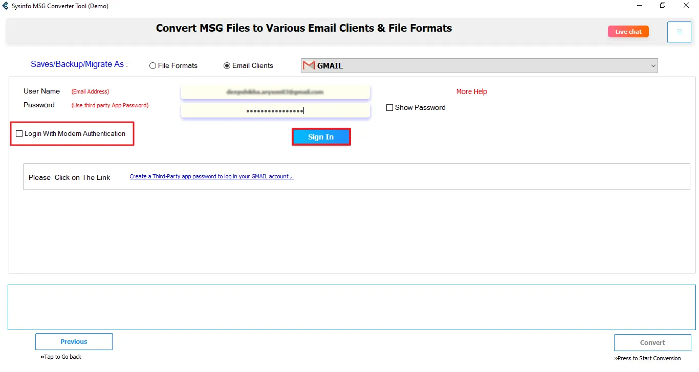Image resolution: width=699 pixels, height=372 pixels.
Task: Click the empty log output box
Action: pos(352,307)
